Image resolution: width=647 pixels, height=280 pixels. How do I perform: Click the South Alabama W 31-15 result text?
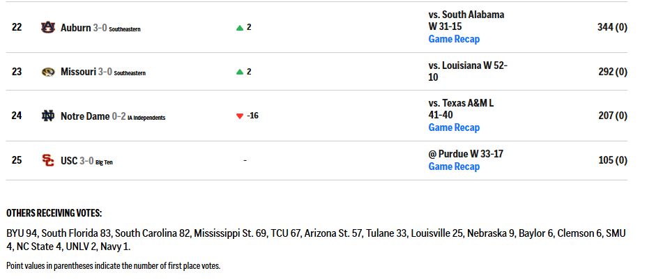[466, 21]
